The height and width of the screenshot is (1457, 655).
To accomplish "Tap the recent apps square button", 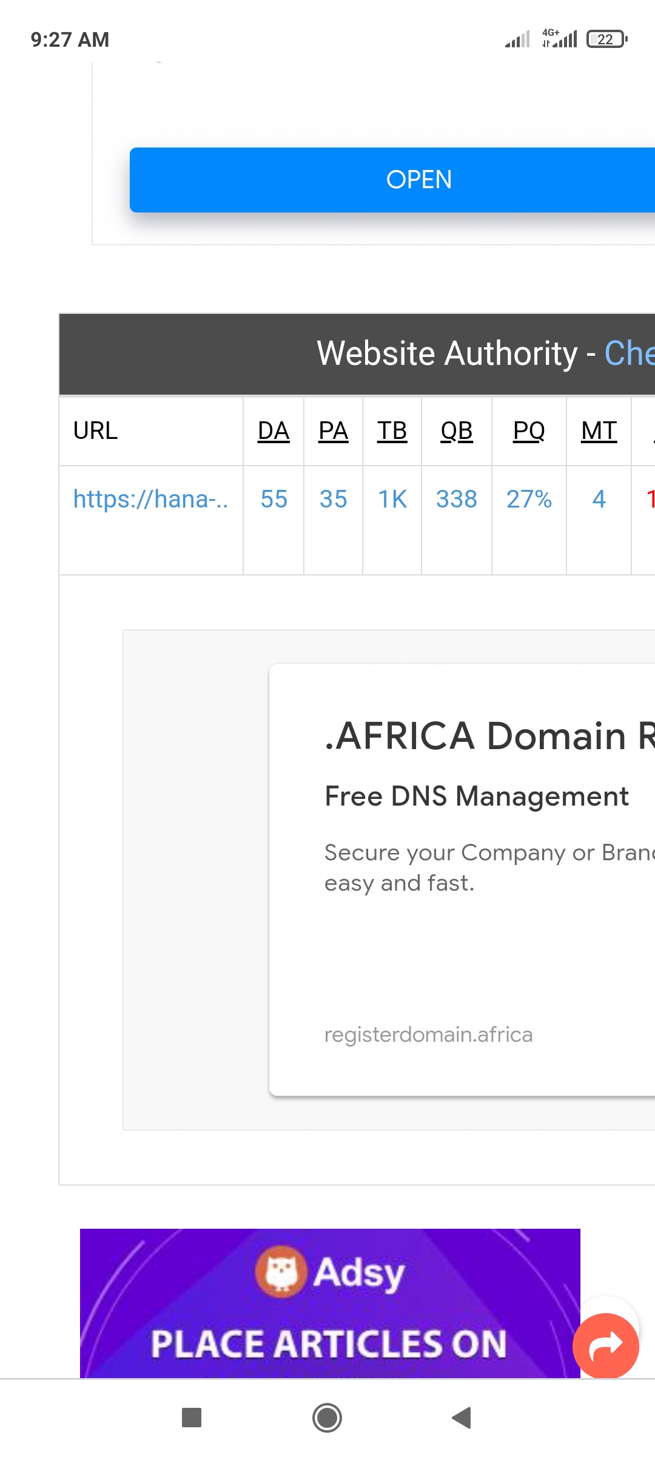I will 192,1418.
